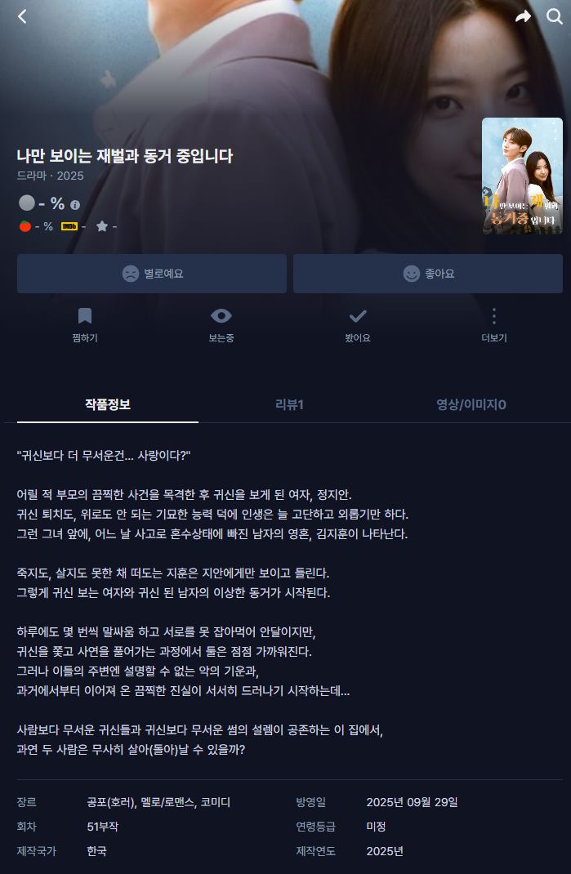The height and width of the screenshot is (874, 571).
Task: Open the 영상/이미지0 tab
Action: [471, 404]
